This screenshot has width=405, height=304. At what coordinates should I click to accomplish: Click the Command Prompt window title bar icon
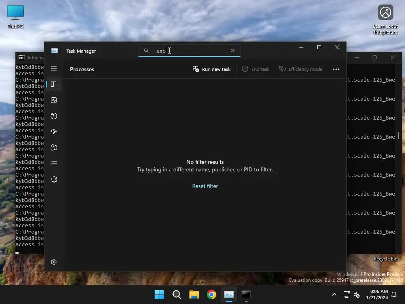click(x=22, y=58)
